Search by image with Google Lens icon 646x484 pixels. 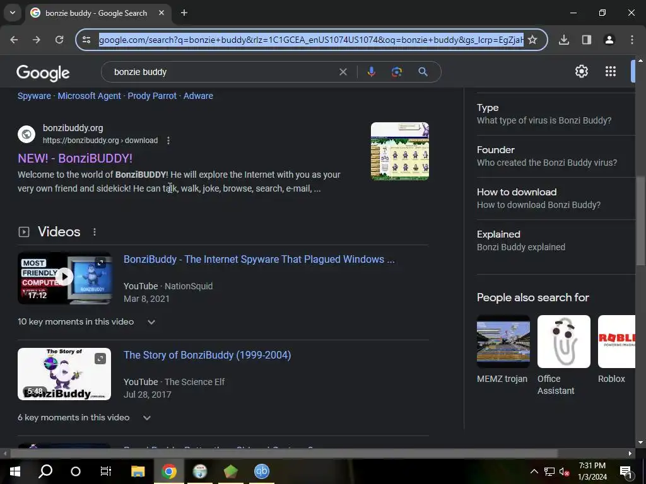(396, 72)
